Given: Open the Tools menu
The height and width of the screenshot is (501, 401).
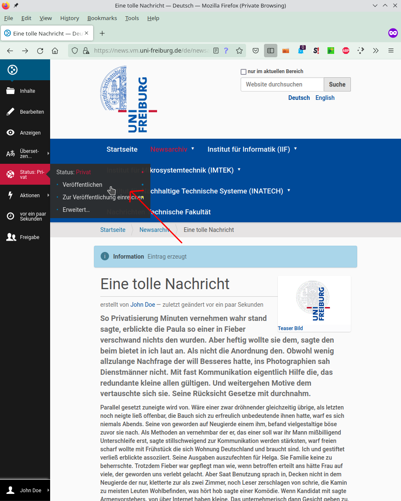Looking at the screenshot, I should point(132,18).
